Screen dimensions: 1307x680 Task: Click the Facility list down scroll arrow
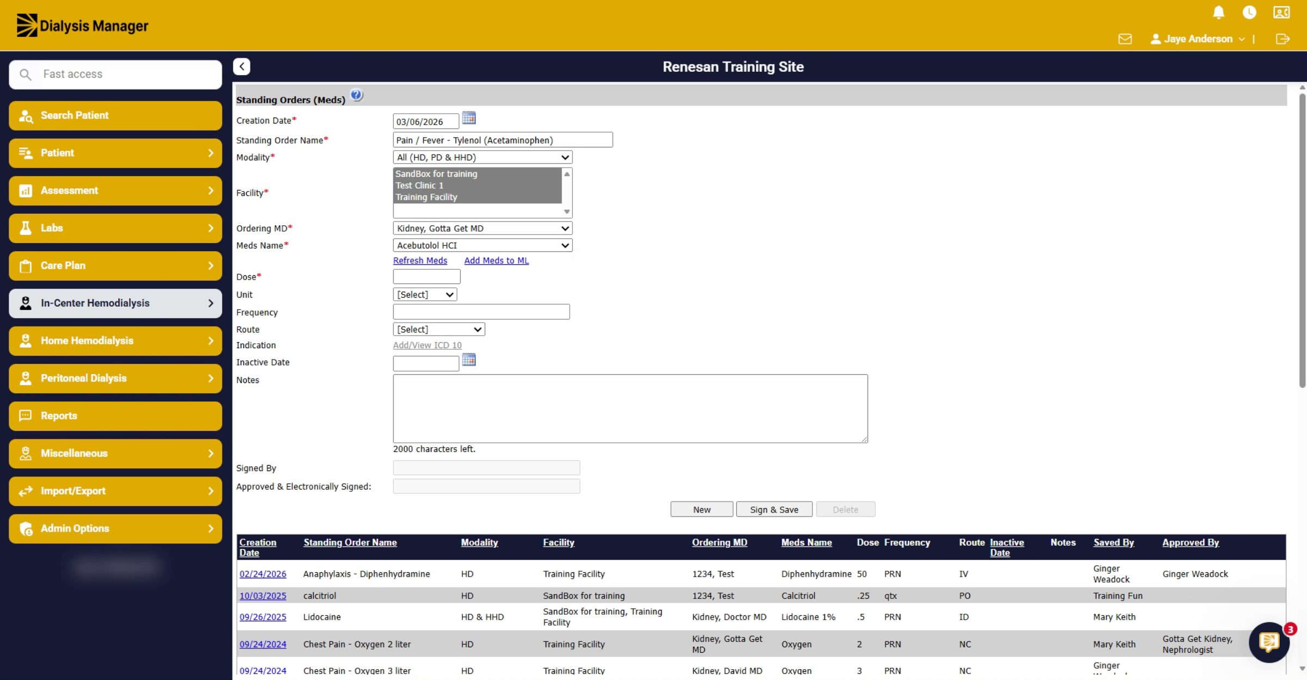(567, 212)
